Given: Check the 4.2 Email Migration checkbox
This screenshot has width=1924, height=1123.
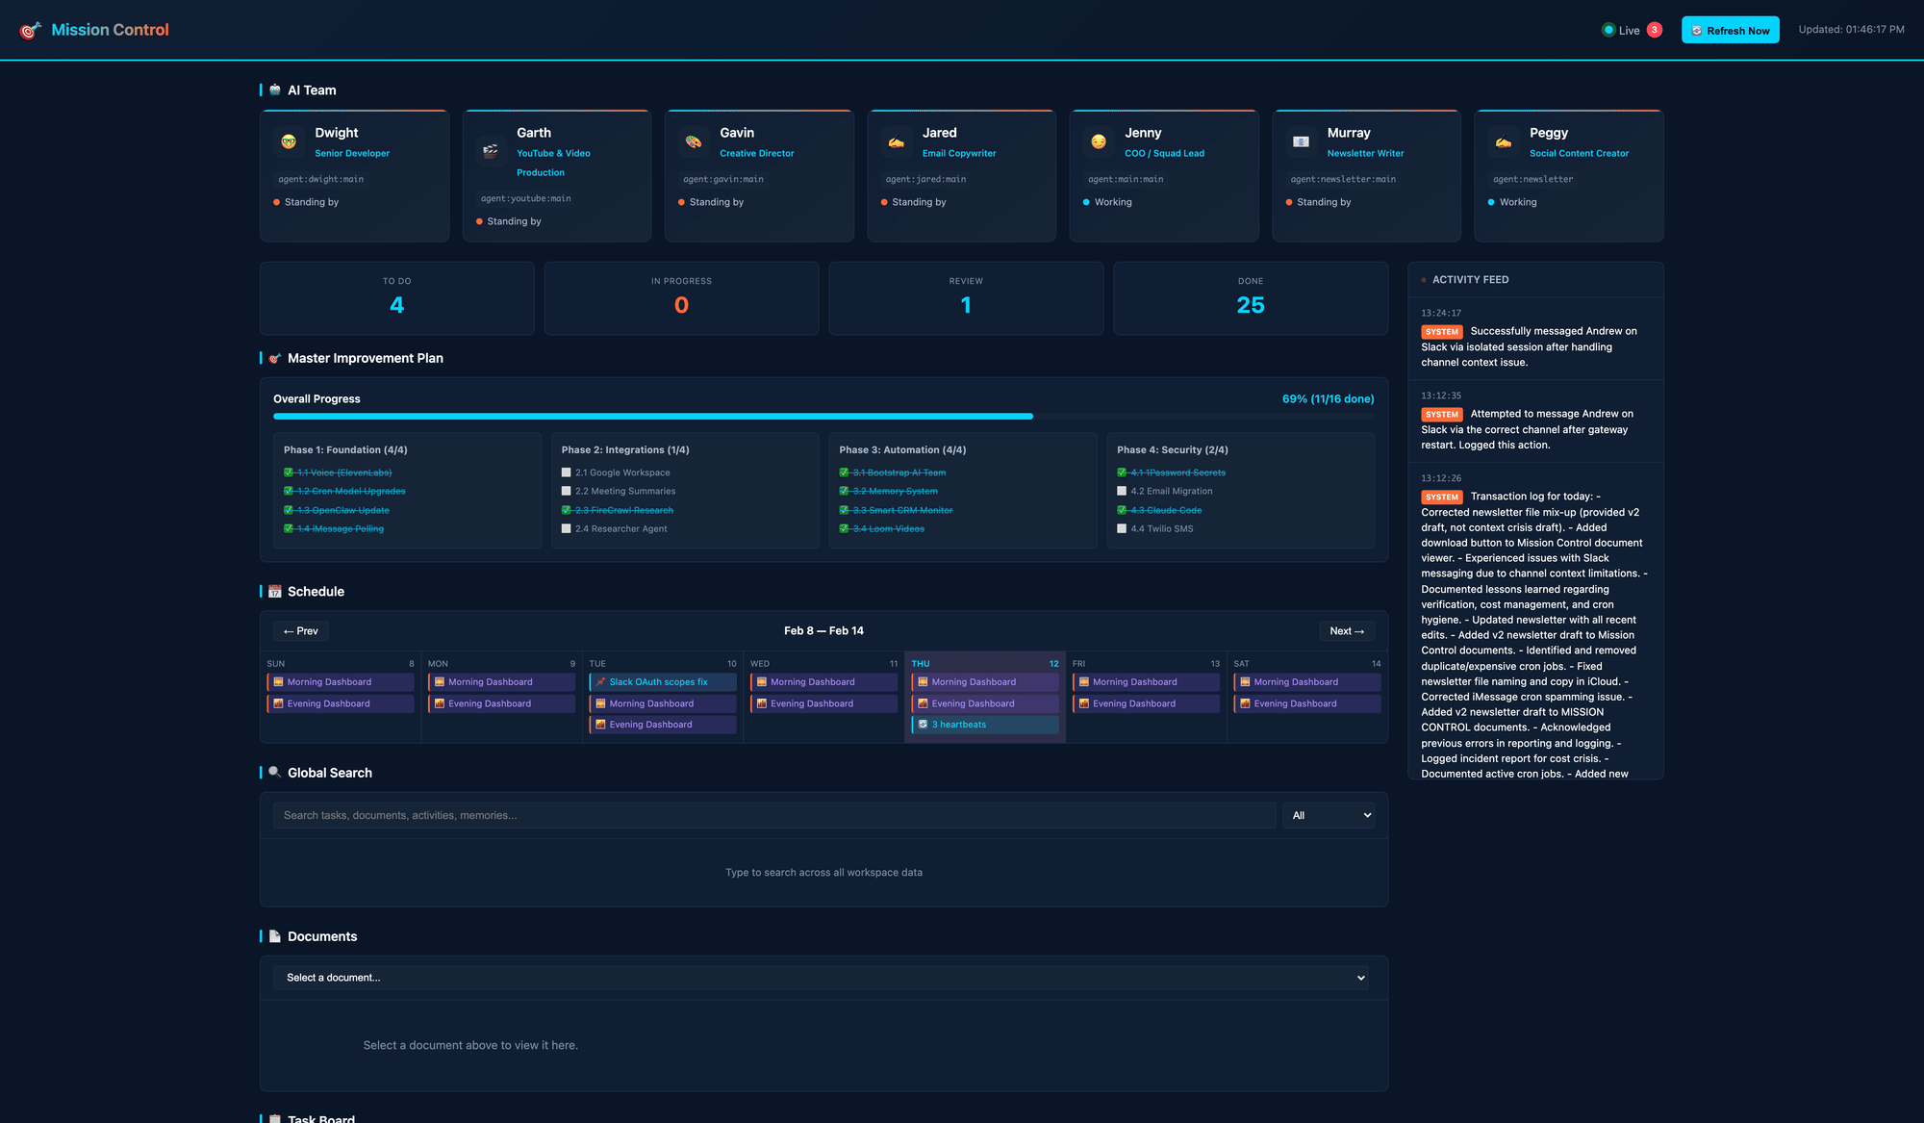Looking at the screenshot, I should (x=1122, y=491).
